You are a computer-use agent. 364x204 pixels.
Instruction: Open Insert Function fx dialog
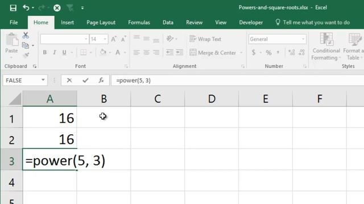[101, 80]
